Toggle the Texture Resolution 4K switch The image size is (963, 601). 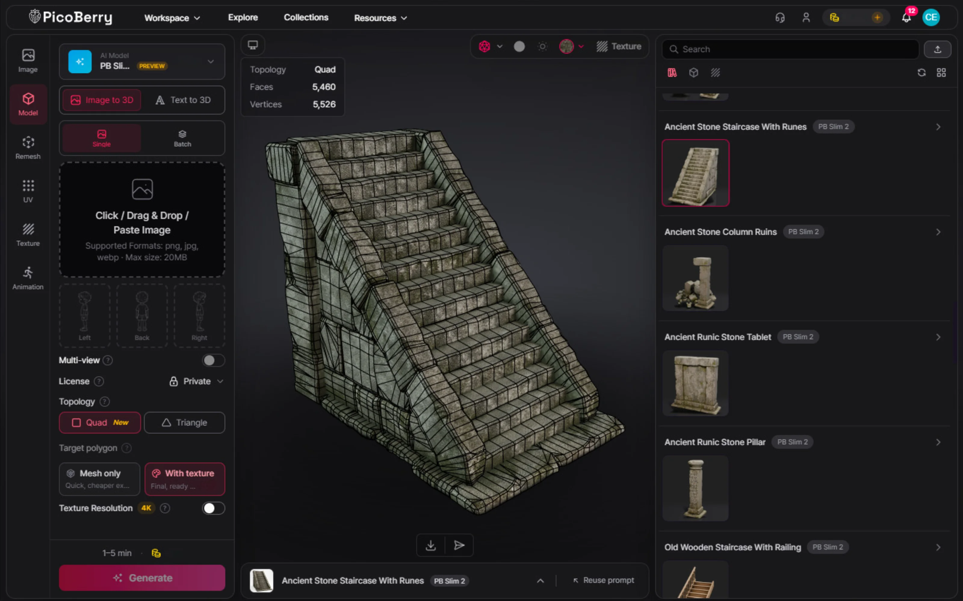pos(213,508)
